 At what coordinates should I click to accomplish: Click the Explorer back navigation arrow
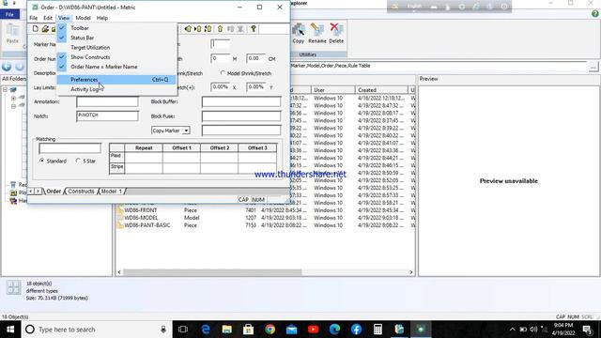(x=7, y=67)
